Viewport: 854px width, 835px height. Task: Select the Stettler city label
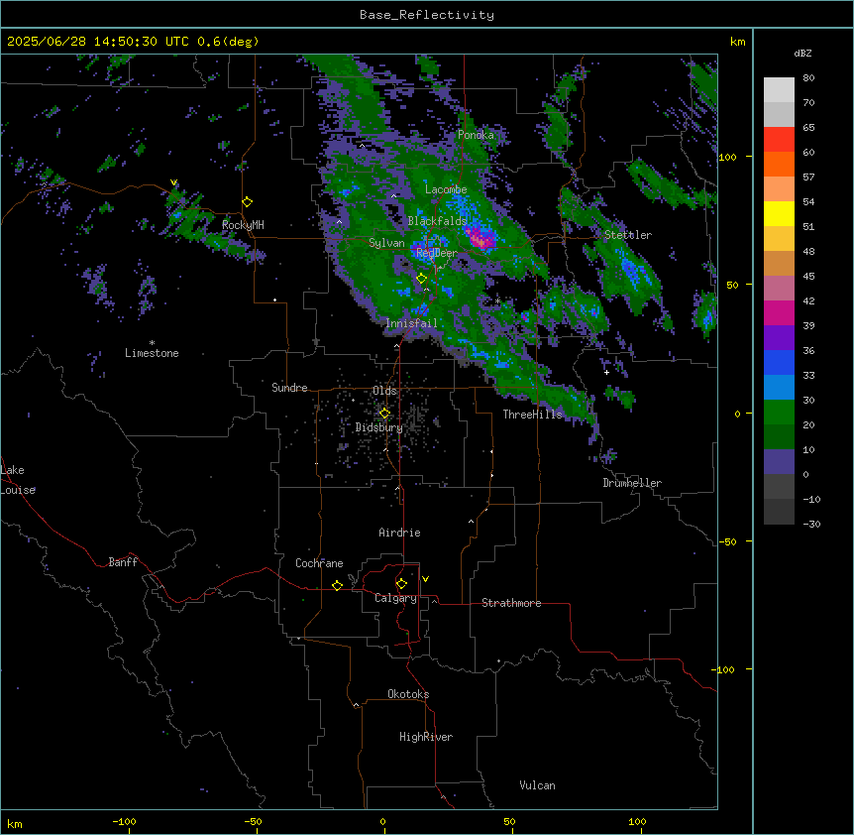628,235
